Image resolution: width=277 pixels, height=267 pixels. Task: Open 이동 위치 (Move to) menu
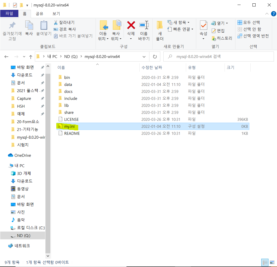tap(103, 31)
